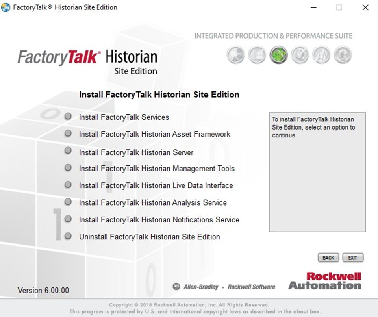Select Install FactoryTalk Historian Server
The height and width of the screenshot is (317, 378).
coord(136,152)
